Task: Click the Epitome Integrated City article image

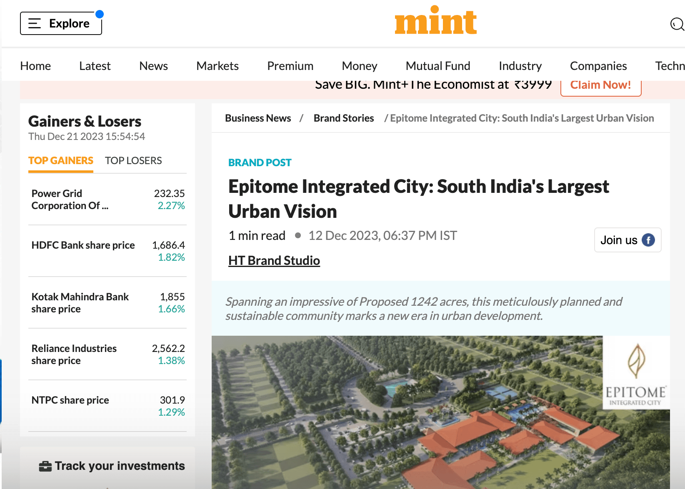Action: 441,412
